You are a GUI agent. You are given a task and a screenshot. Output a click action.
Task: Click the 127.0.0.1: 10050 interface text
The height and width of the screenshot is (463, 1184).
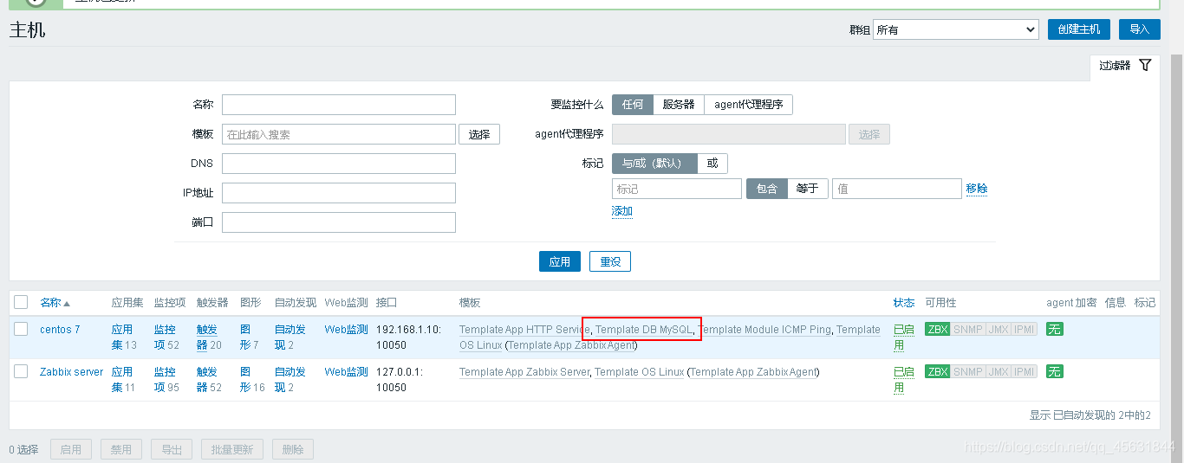(x=403, y=379)
